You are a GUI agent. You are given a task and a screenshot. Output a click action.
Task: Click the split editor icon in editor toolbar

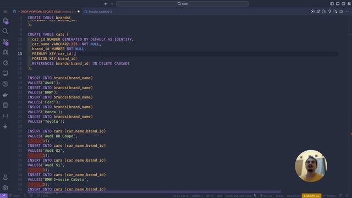341,12
